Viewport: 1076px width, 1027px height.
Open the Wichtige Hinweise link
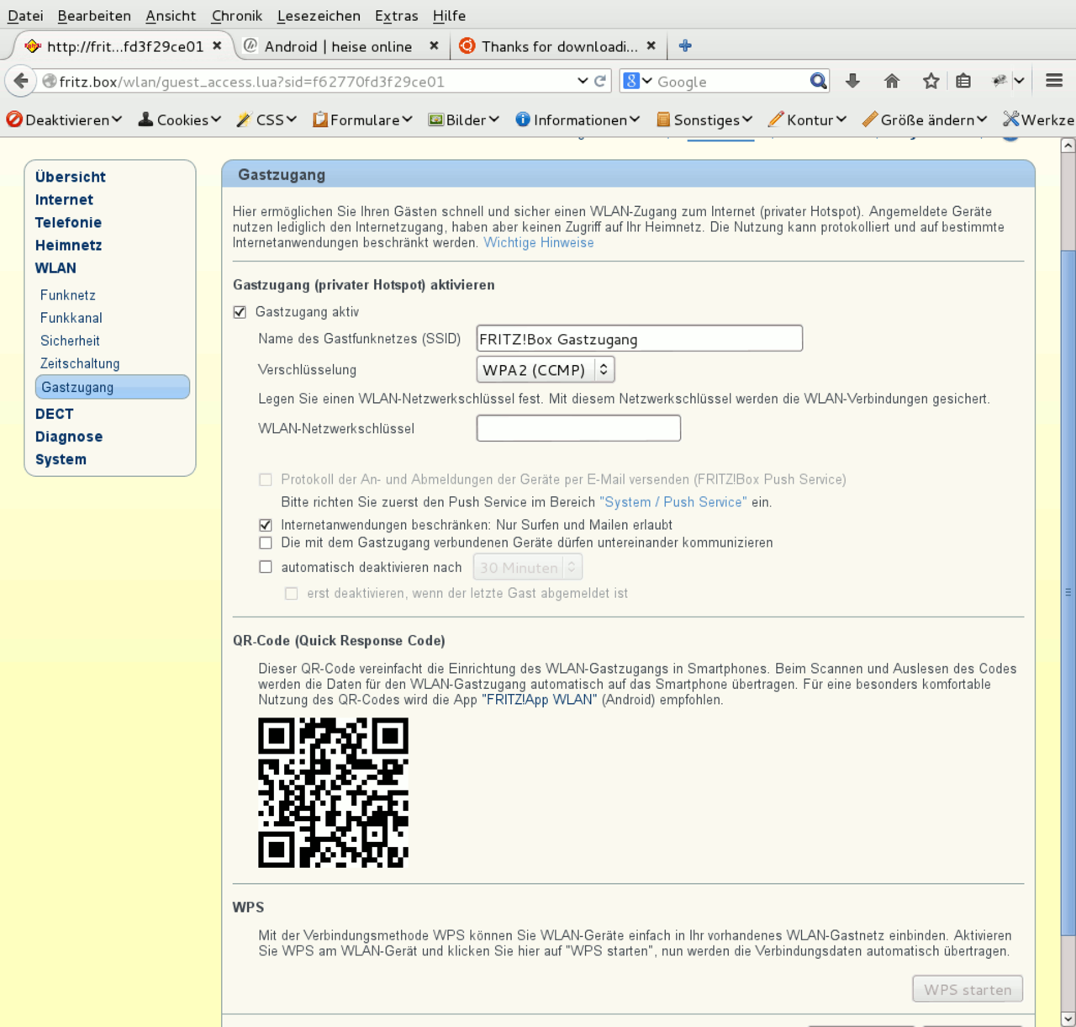[539, 242]
